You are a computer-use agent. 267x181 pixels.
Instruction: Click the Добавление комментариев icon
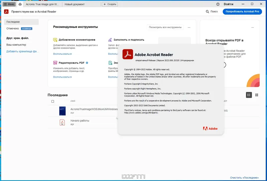point(55,40)
